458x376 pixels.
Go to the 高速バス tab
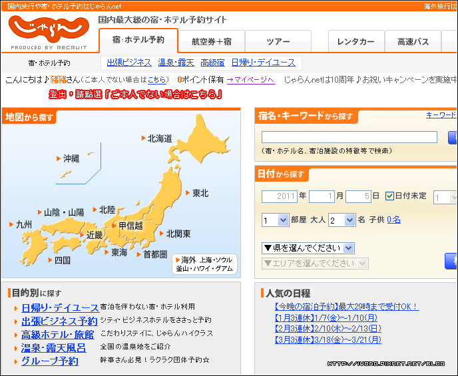click(413, 42)
